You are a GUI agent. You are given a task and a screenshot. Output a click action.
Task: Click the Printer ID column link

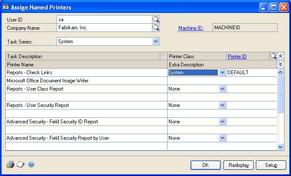pos(237,57)
